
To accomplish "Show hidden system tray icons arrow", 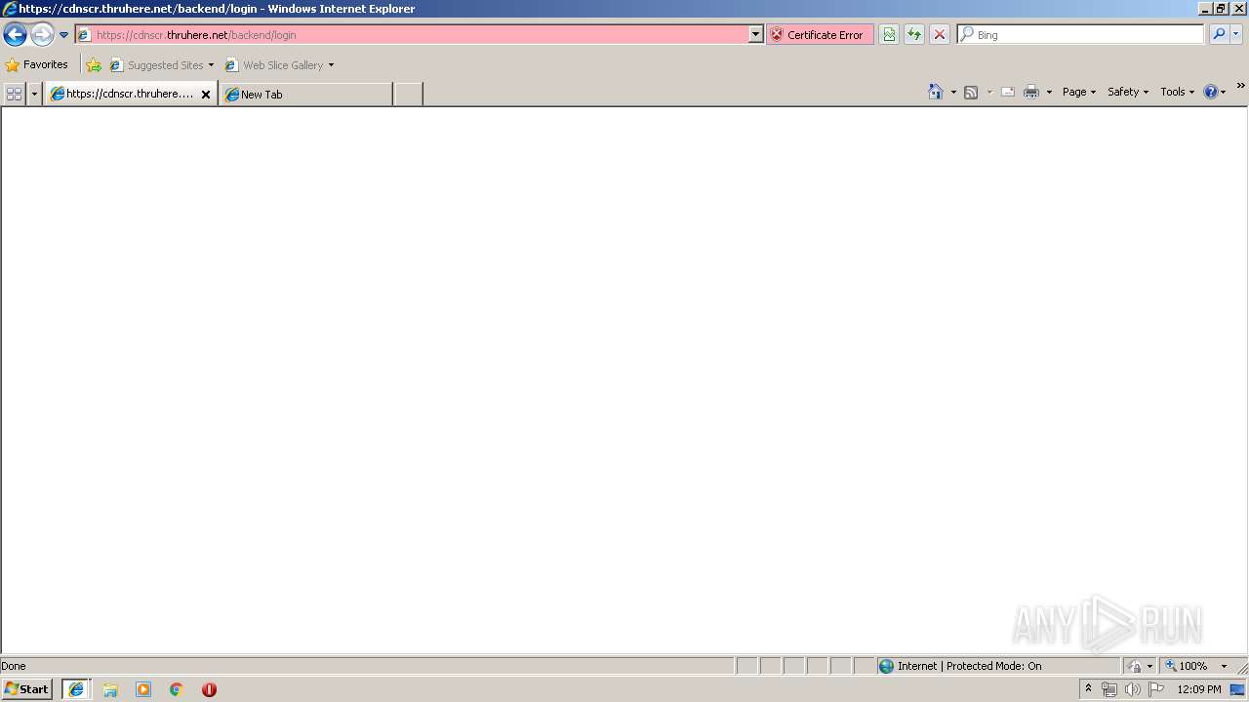I will tap(1088, 689).
